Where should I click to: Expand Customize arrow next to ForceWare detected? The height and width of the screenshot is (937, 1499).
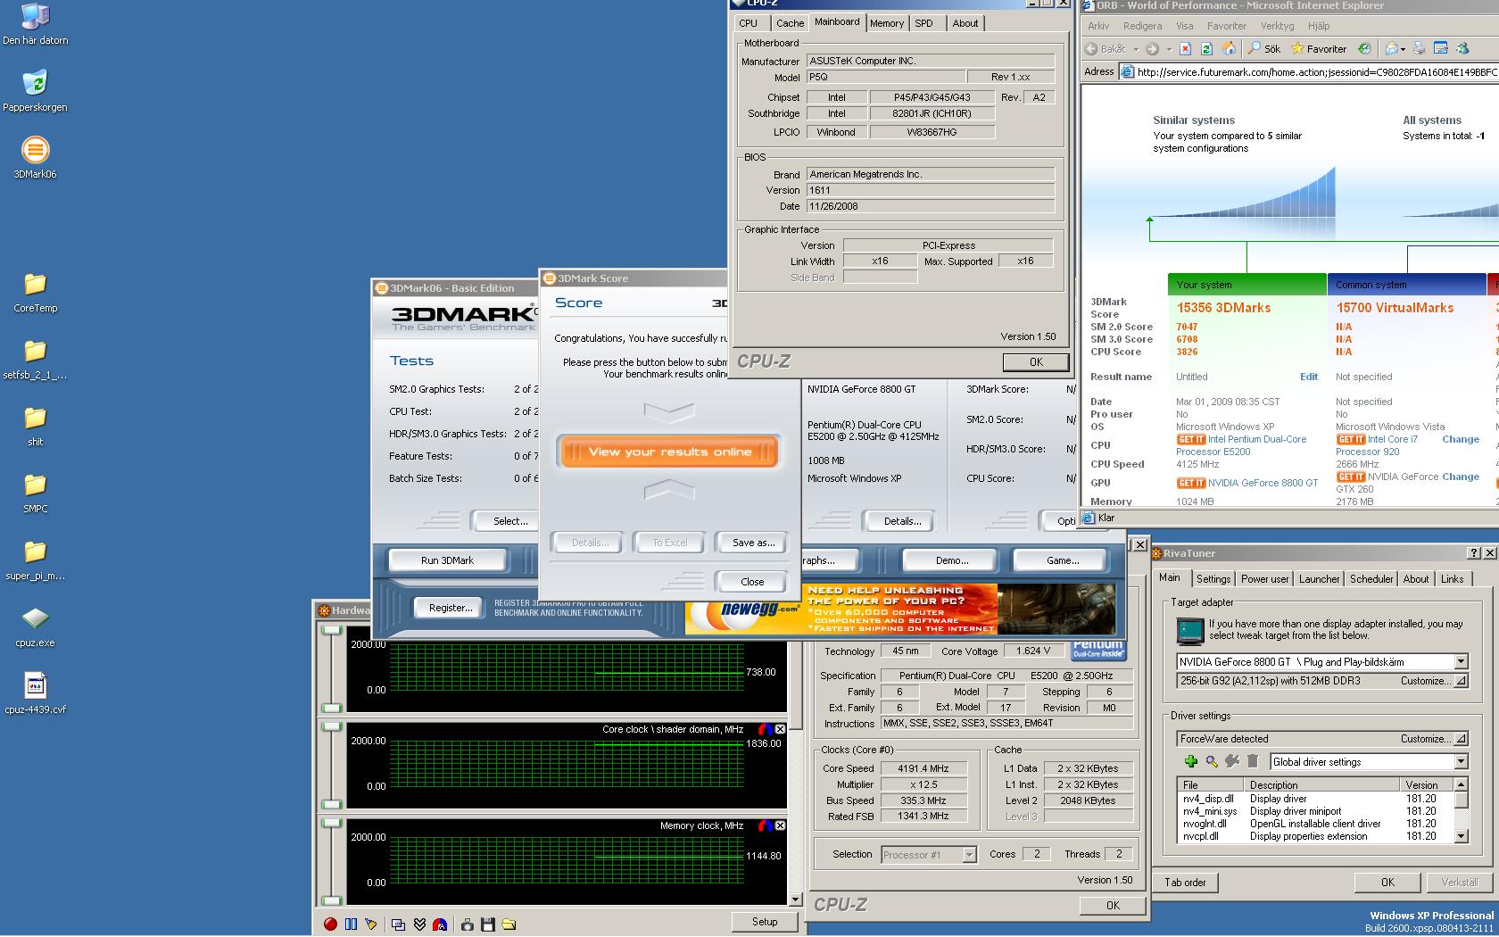[x=1461, y=738]
